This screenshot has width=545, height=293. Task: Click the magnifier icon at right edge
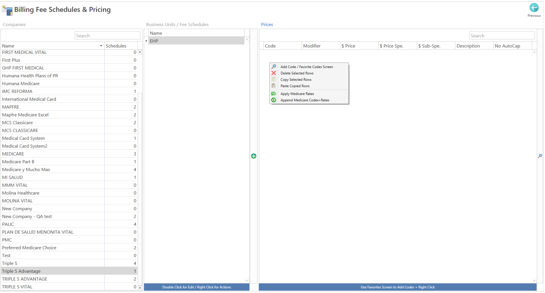(x=540, y=156)
